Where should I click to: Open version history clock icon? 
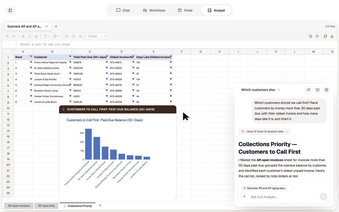pyautogui.click(x=317, y=36)
